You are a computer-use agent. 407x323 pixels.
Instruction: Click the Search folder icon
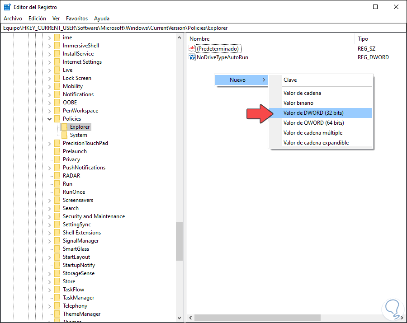pyautogui.click(x=57, y=208)
